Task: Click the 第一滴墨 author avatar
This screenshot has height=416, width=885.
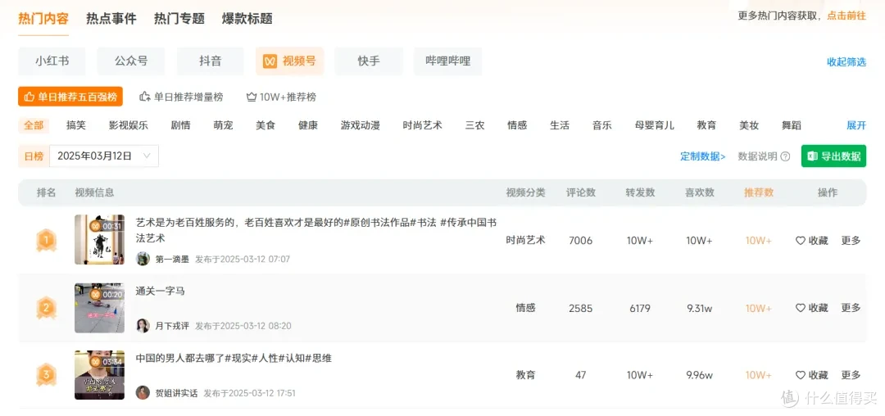Action: pos(143,259)
